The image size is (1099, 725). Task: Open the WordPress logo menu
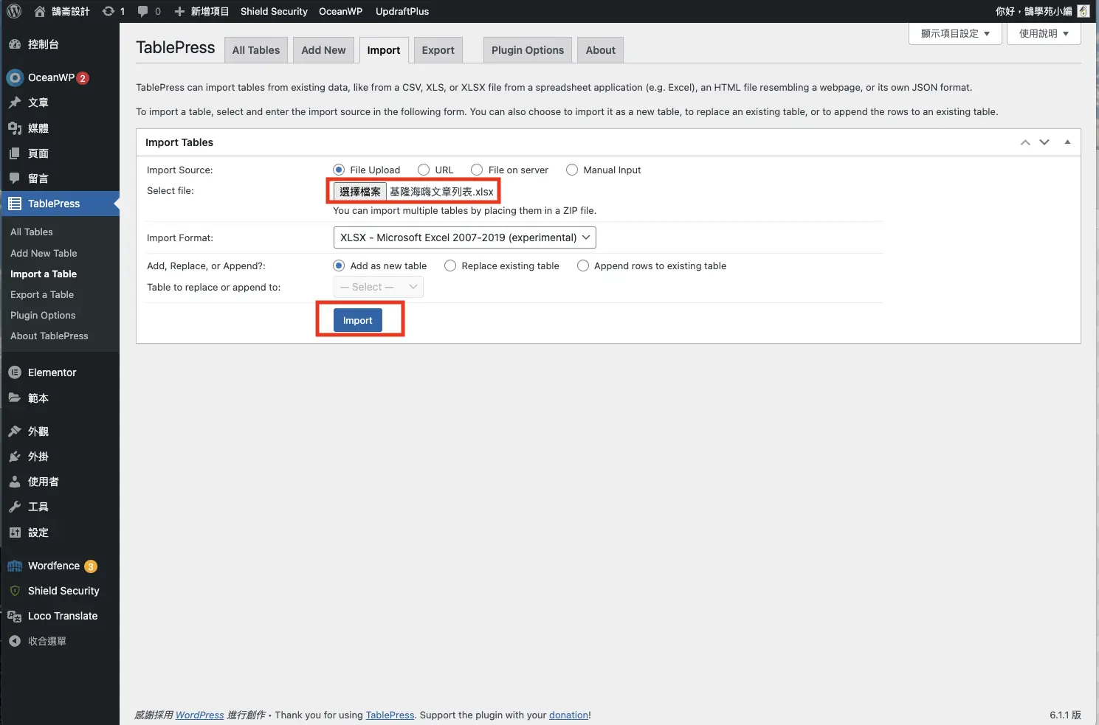[14, 11]
